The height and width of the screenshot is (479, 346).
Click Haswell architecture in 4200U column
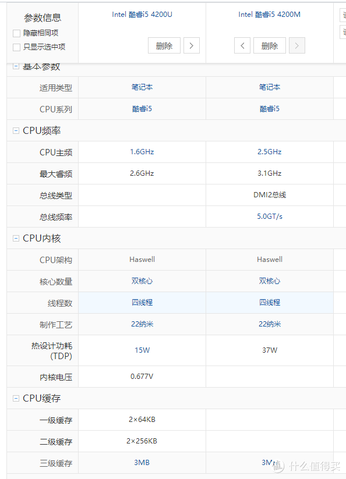point(142,260)
